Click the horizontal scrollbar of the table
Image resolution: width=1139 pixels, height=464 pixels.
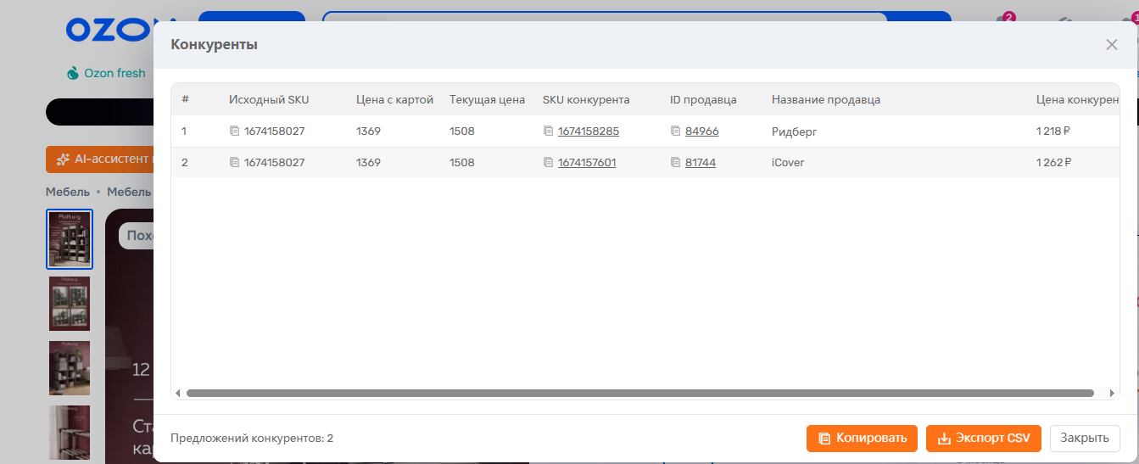[639, 394]
